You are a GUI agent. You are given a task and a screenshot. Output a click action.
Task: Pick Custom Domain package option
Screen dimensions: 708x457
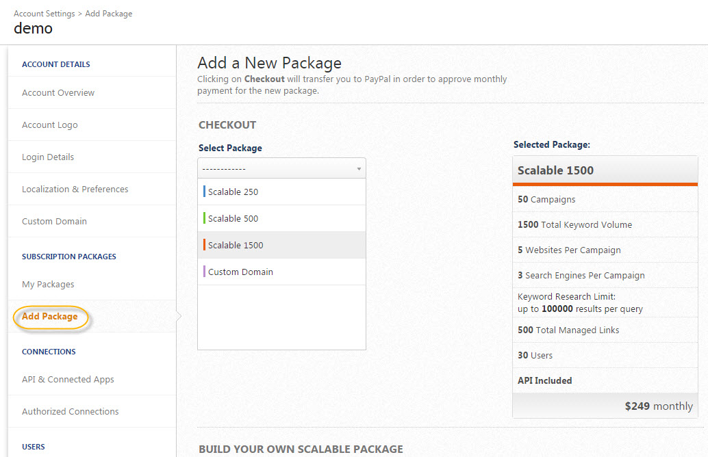tap(240, 272)
